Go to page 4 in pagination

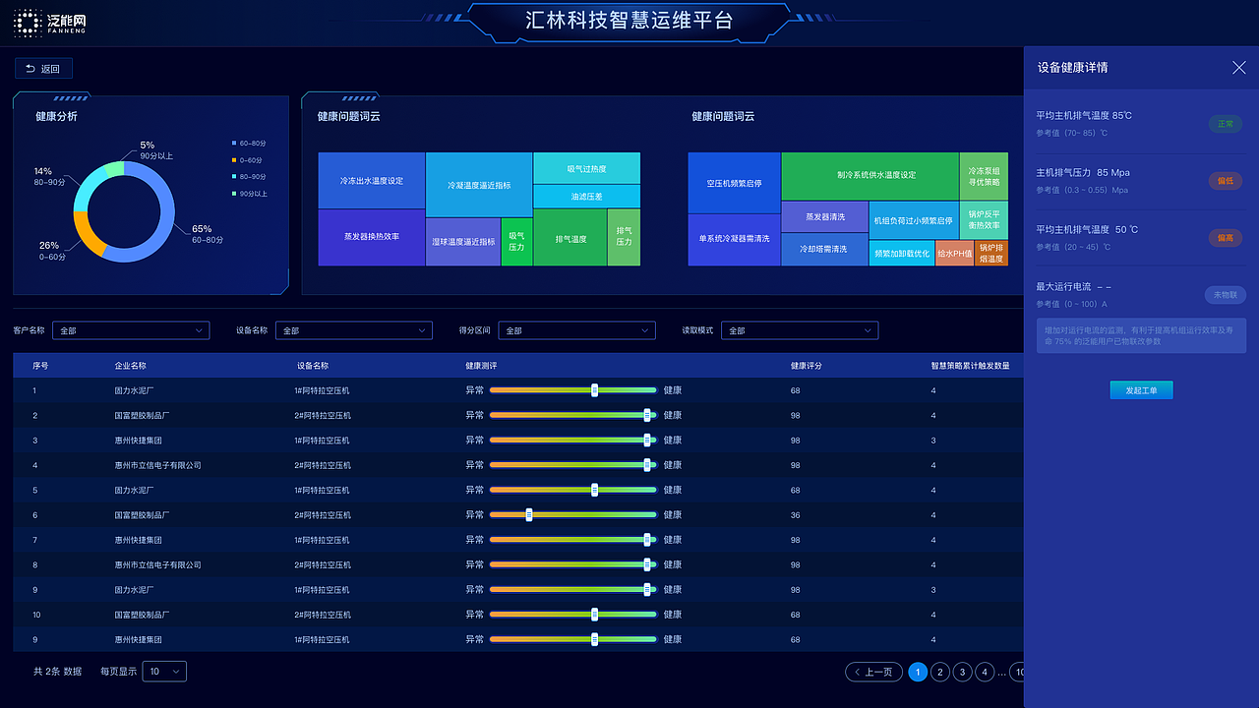(985, 673)
